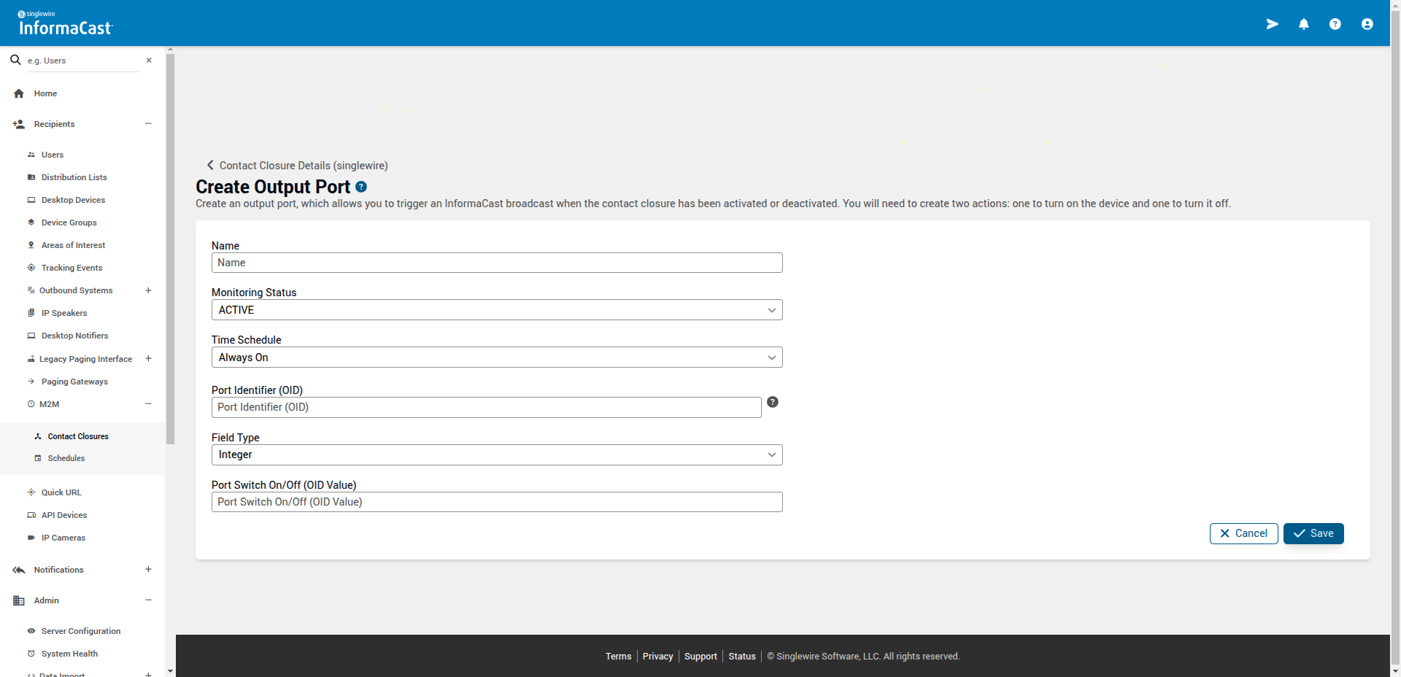Click help icon next to Port Identifier field
This screenshot has width=1401, height=677.
(772, 402)
